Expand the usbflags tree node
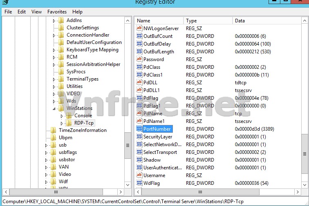 [x=46, y=153]
